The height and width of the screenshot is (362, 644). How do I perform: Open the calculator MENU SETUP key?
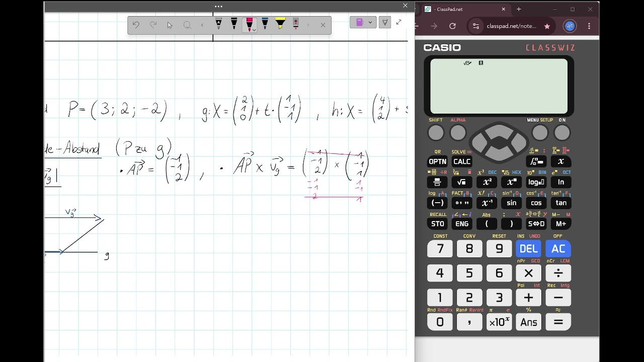tap(540, 133)
